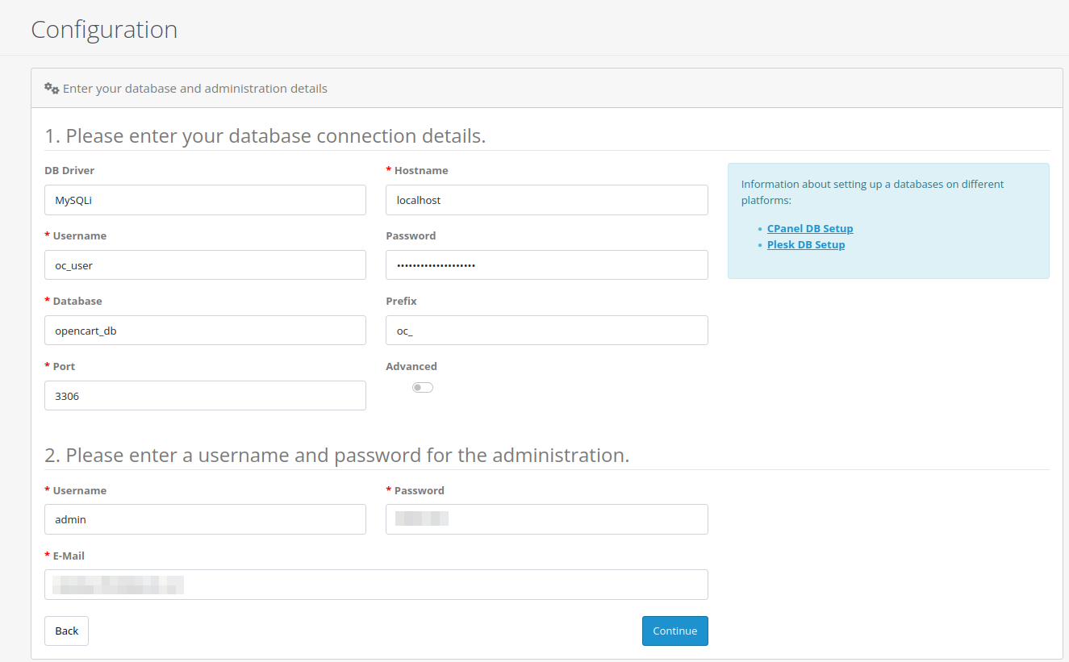
Task: Click the instructions bar text about administration details
Action: tap(194, 88)
